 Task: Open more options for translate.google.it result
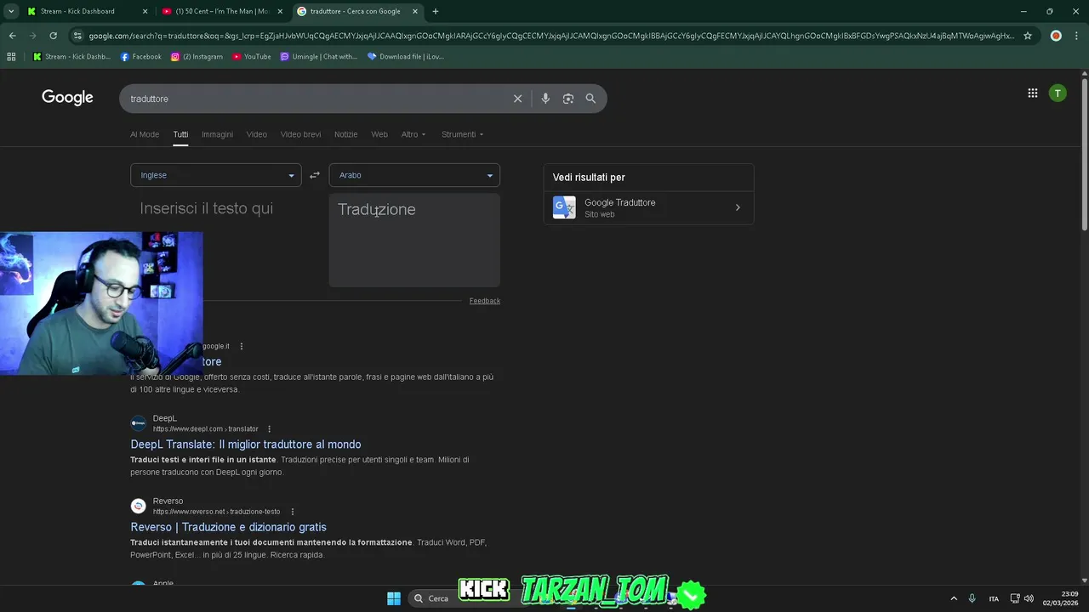(x=242, y=346)
